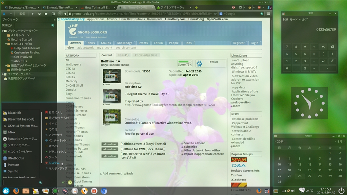The width and height of the screenshot is (347, 195).
Task: Go to previous year in Orage calendar
Action: (275, 142)
